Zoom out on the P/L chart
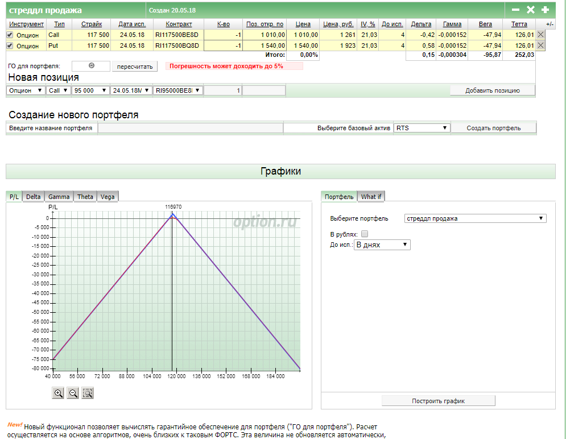The width and height of the screenshot is (566, 439). click(x=73, y=393)
